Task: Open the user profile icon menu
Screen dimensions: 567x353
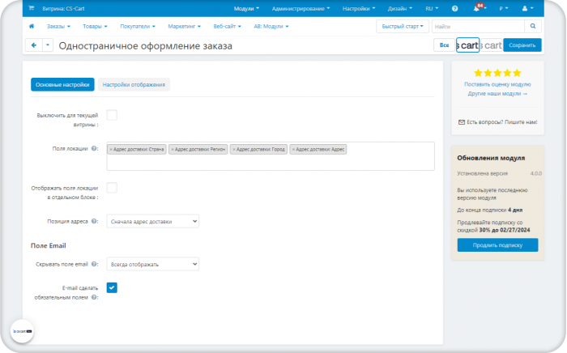Action: point(526,8)
